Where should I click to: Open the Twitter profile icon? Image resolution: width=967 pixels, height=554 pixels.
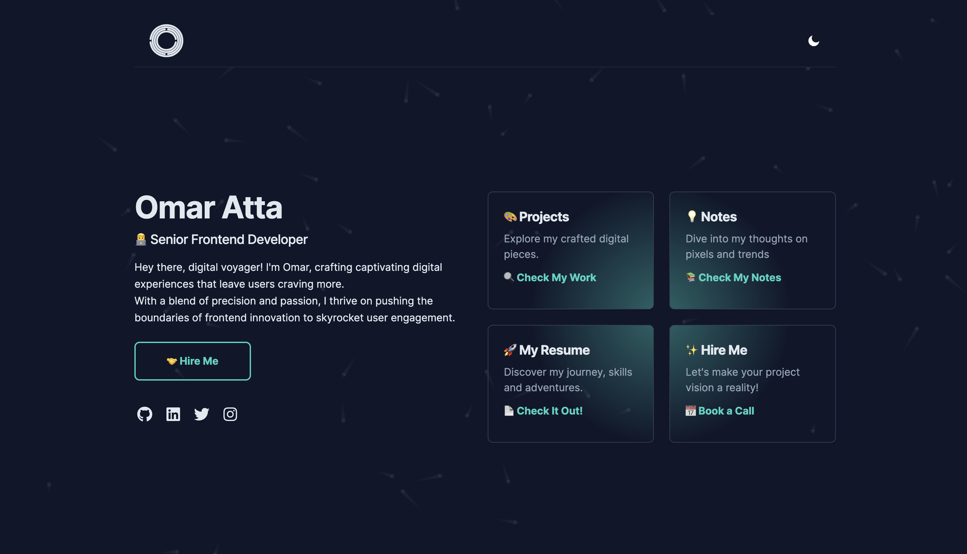tap(202, 414)
